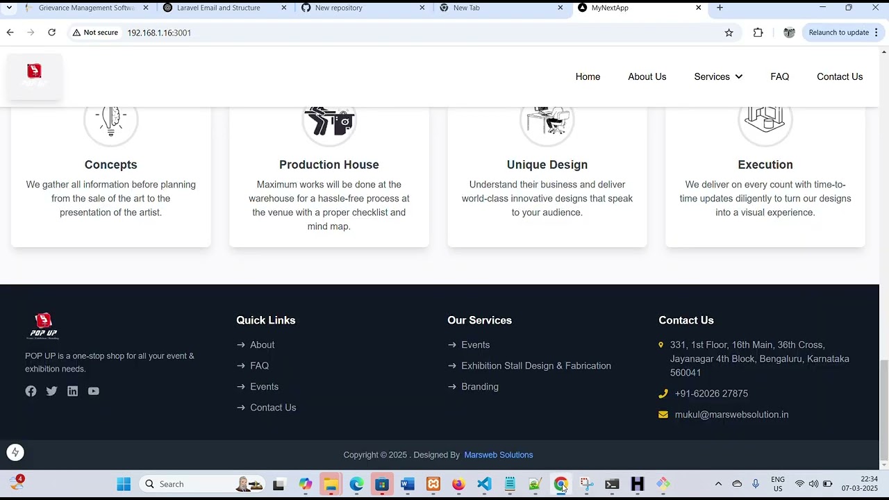Open the Windows Start menu
The height and width of the screenshot is (500, 889).
pyautogui.click(x=124, y=484)
